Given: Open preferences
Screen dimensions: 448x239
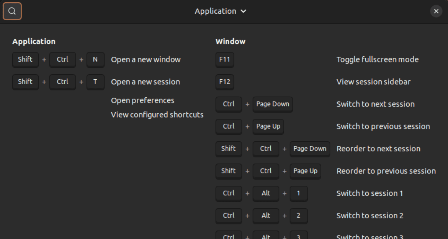Looking at the screenshot, I should coord(142,100).
